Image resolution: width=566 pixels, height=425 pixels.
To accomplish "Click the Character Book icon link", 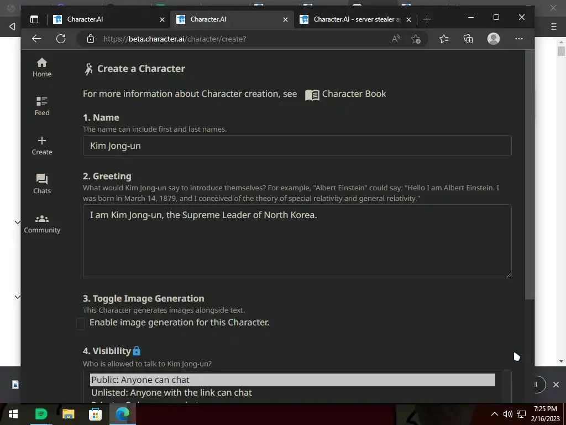I will pos(312,95).
